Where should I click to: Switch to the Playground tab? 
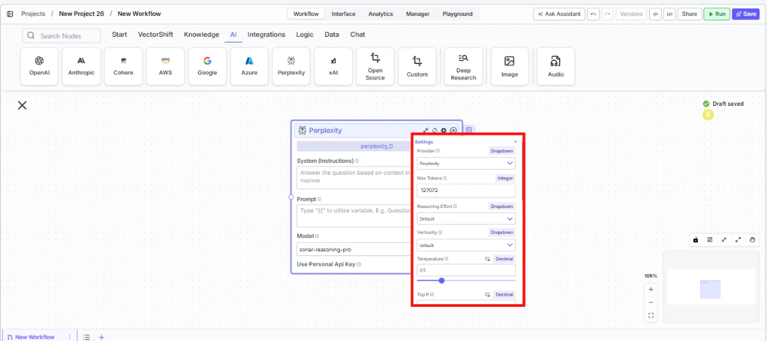457,14
